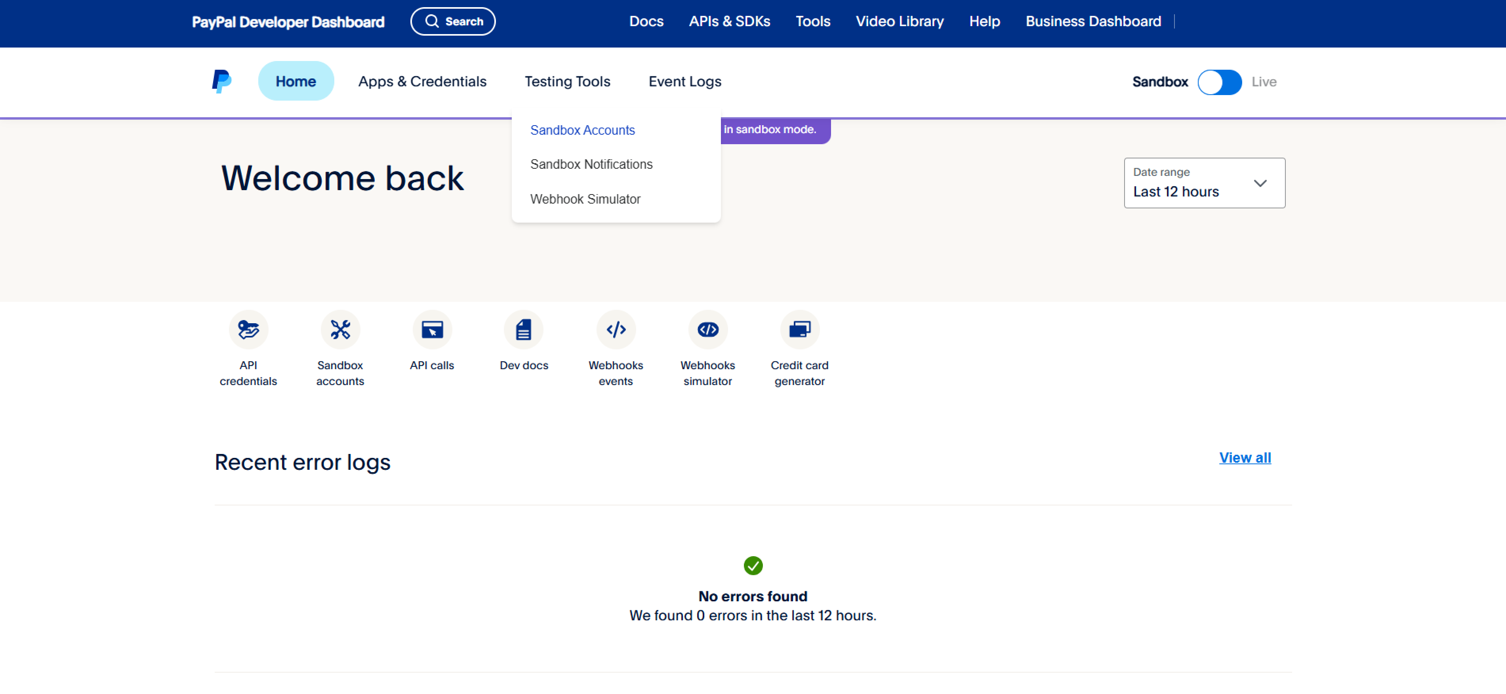
Task: Click the Search box in header
Action: pos(453,22)
